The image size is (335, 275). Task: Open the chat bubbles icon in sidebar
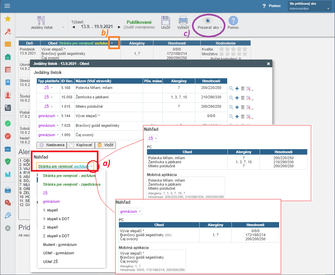point(8,203)
